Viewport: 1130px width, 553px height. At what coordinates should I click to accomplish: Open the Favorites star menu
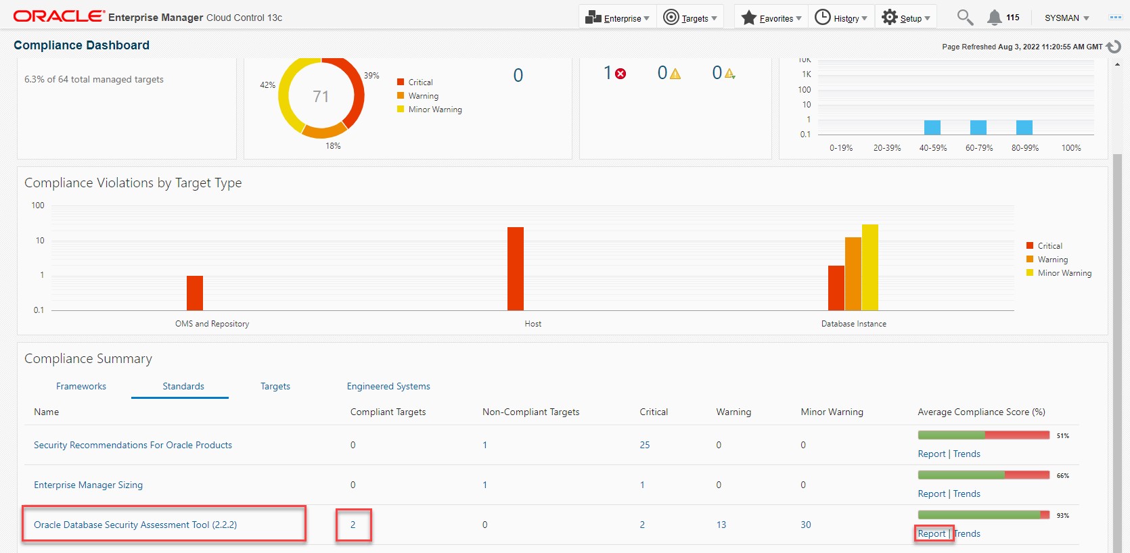coord(771,18)
